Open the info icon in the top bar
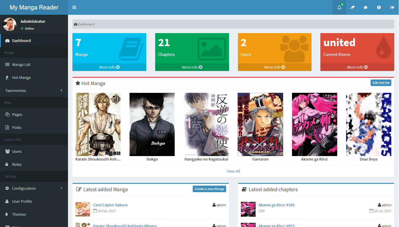399x227 pixels. pos(379,7)
